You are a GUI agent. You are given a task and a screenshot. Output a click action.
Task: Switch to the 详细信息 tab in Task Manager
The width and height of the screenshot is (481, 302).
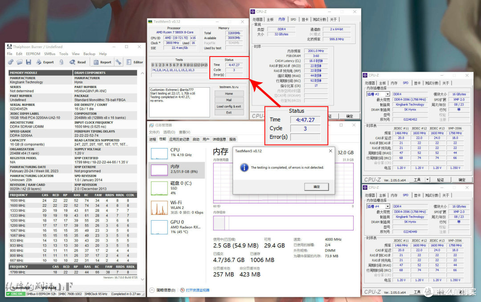219,139
